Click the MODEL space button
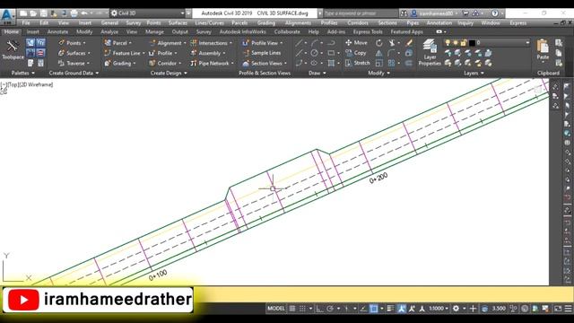The width and height of the screenshot is (574, 323). (276, 309)
